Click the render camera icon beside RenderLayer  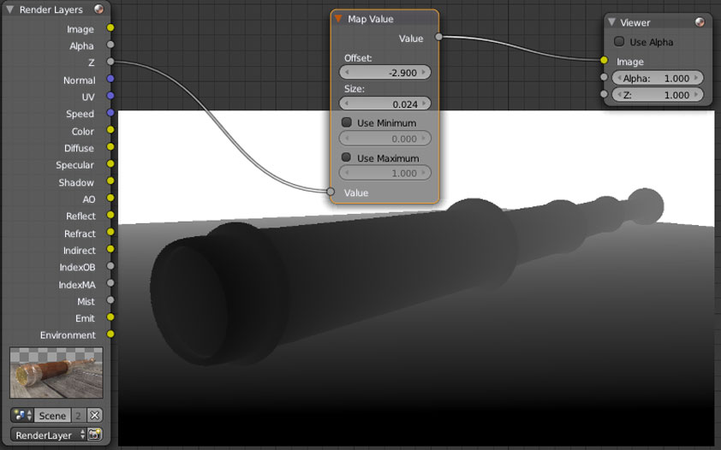[x=94, y=435]
